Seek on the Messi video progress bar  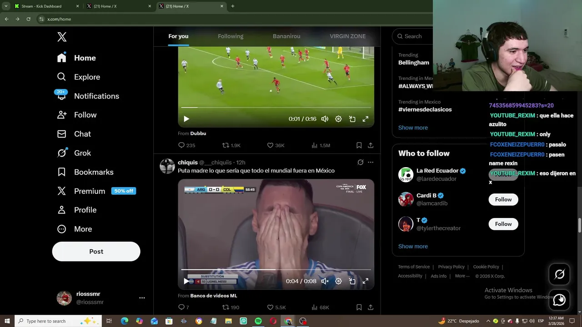pyautogui.click(x=276, y=270)
